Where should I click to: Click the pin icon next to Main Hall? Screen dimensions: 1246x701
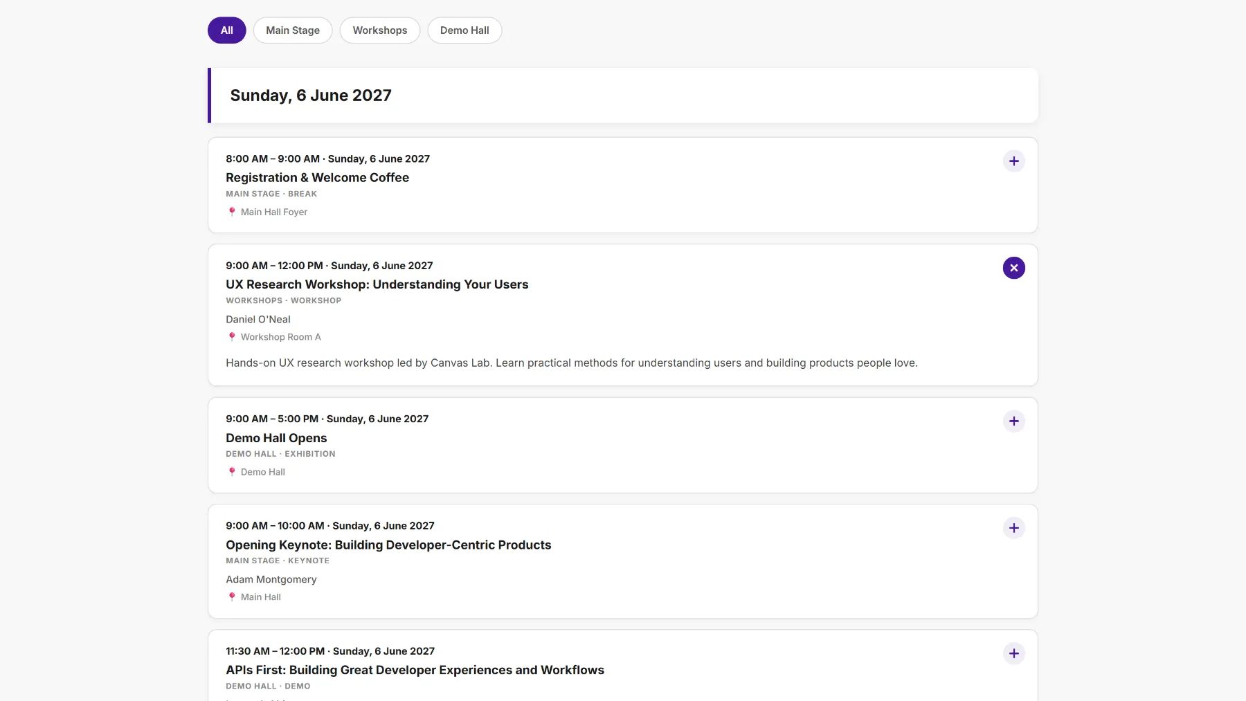[x=232, y=597]
